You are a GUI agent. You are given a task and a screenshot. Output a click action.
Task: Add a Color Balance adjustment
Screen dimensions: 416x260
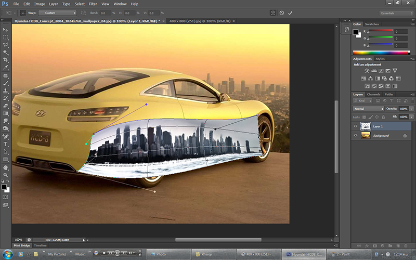[x=371, y=79]
